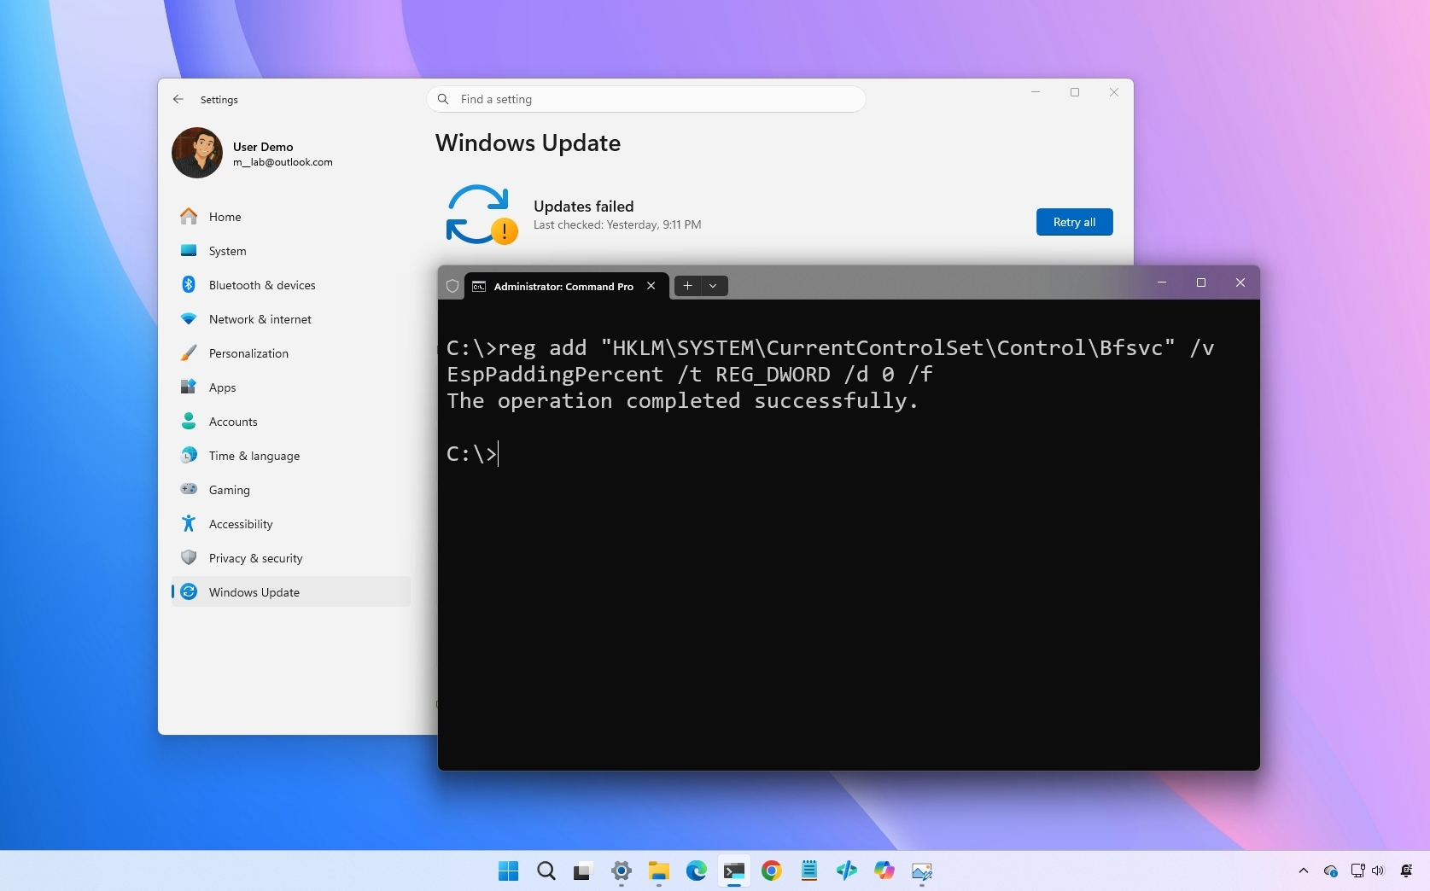The width and height of the screenshot is (1430, 891).
Task: Expand terminal profiles dropdown arrow
Action: point(714,286)
